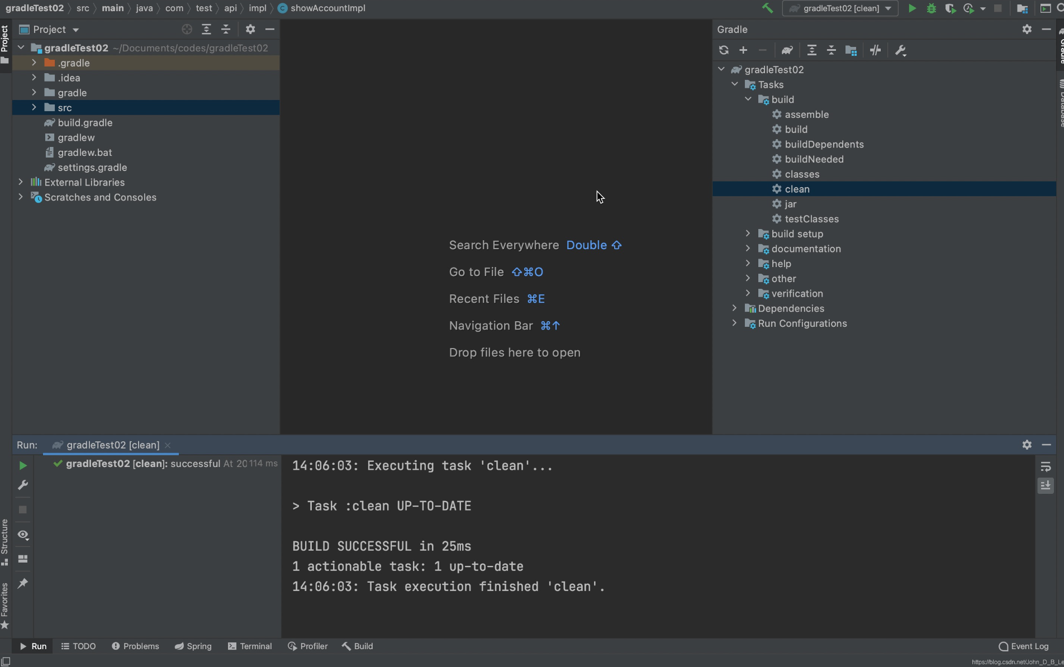Toggle scroll to end in console
This screenshot has height=667, width=1064.
pyautogui.click(x=1046, y=485)
